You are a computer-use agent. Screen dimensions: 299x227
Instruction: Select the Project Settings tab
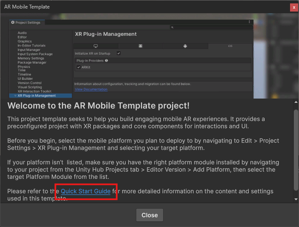[27, 23]
